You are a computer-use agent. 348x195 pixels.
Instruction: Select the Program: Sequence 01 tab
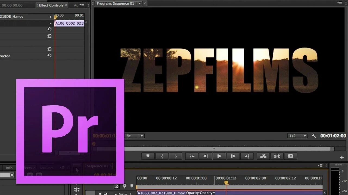pos(116,3)
